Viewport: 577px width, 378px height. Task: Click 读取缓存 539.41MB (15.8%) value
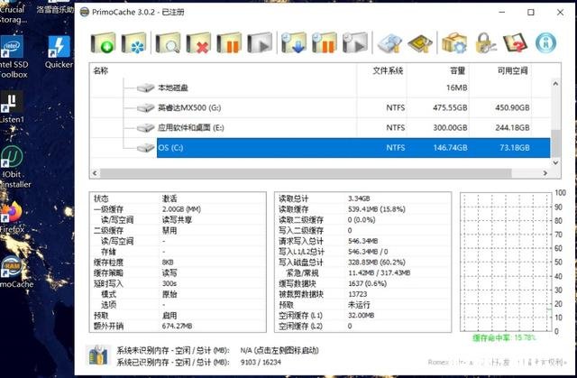click(377, 209)
